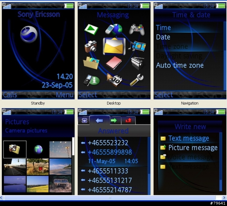Select the Messaging envelope icon

(x=114, y=46)
